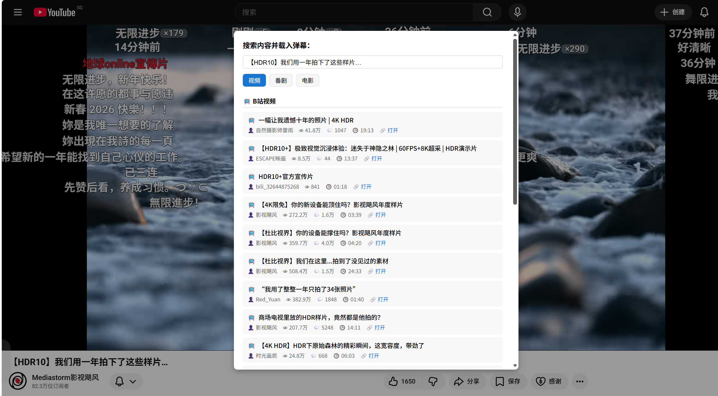718x396 pixels.
Task: Click the 感谢 thanks button
Action: [549, 381]
